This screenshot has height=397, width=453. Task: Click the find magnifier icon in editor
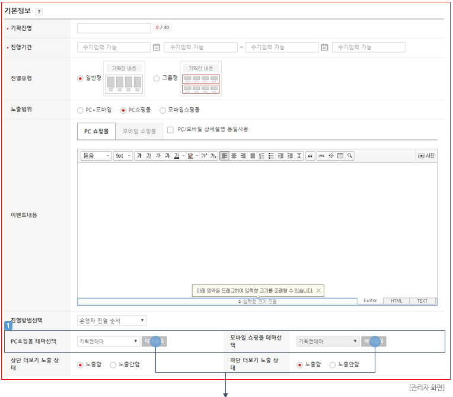pyautogui.click(x=350, y=156)
